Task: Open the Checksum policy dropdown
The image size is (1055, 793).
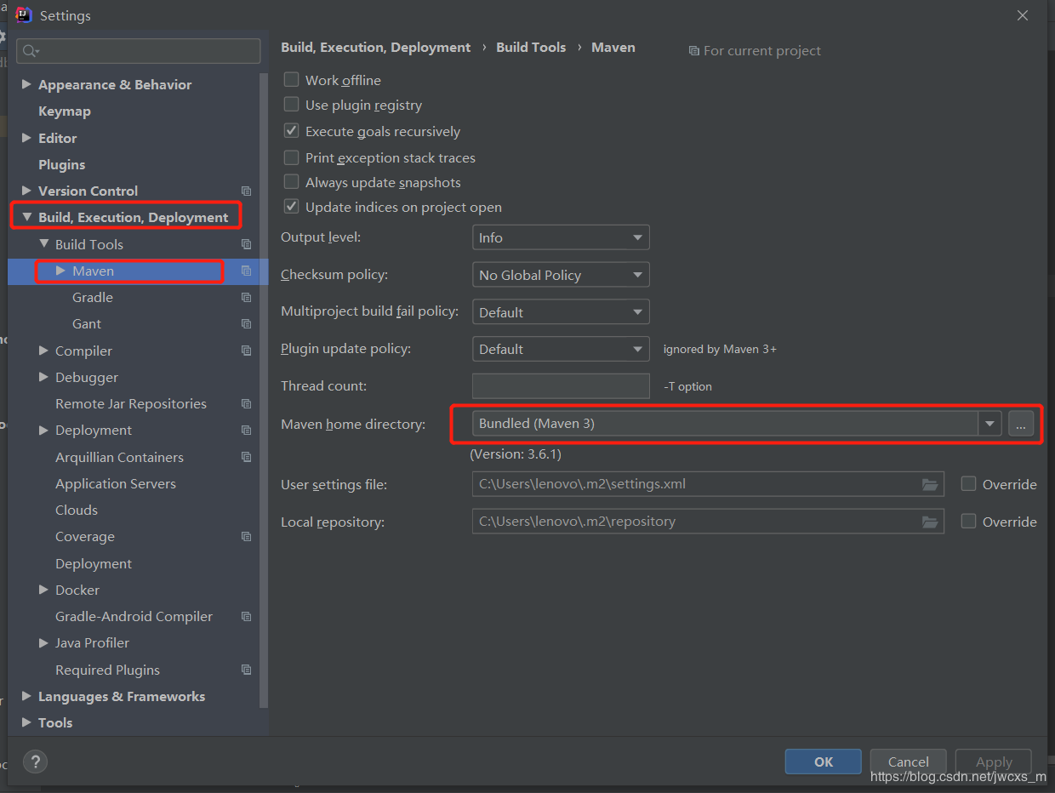Action: click(561, 275)
